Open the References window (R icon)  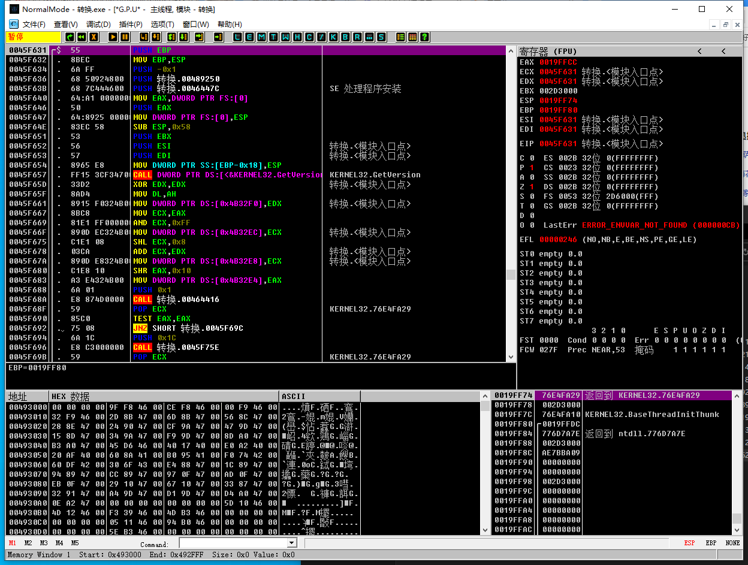click(x=357, y=37)
